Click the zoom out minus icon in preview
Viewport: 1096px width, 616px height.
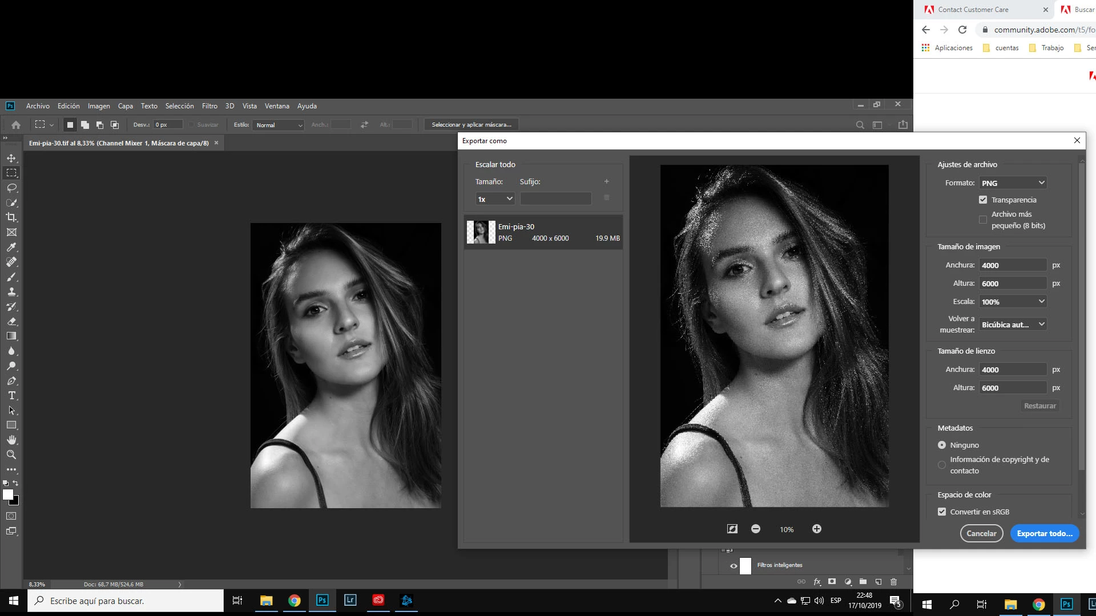click(x=756, y=529)
